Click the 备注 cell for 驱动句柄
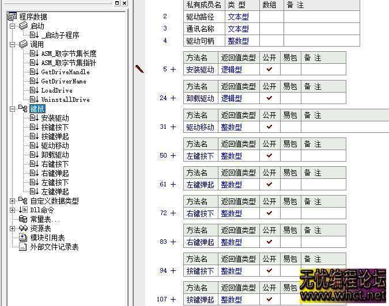The height and width of the screenshot is (306, 389). pos(321,41)
